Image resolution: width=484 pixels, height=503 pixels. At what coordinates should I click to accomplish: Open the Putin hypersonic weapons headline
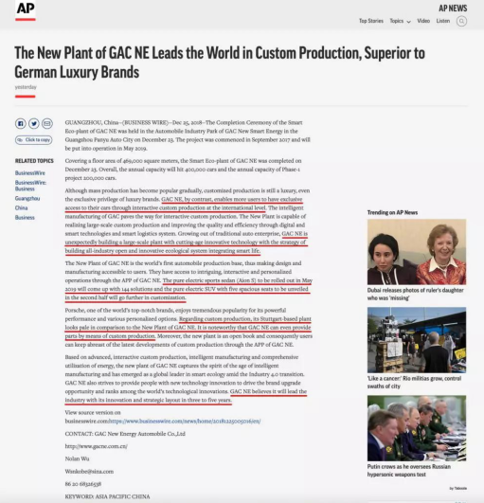tap(409, 470)
